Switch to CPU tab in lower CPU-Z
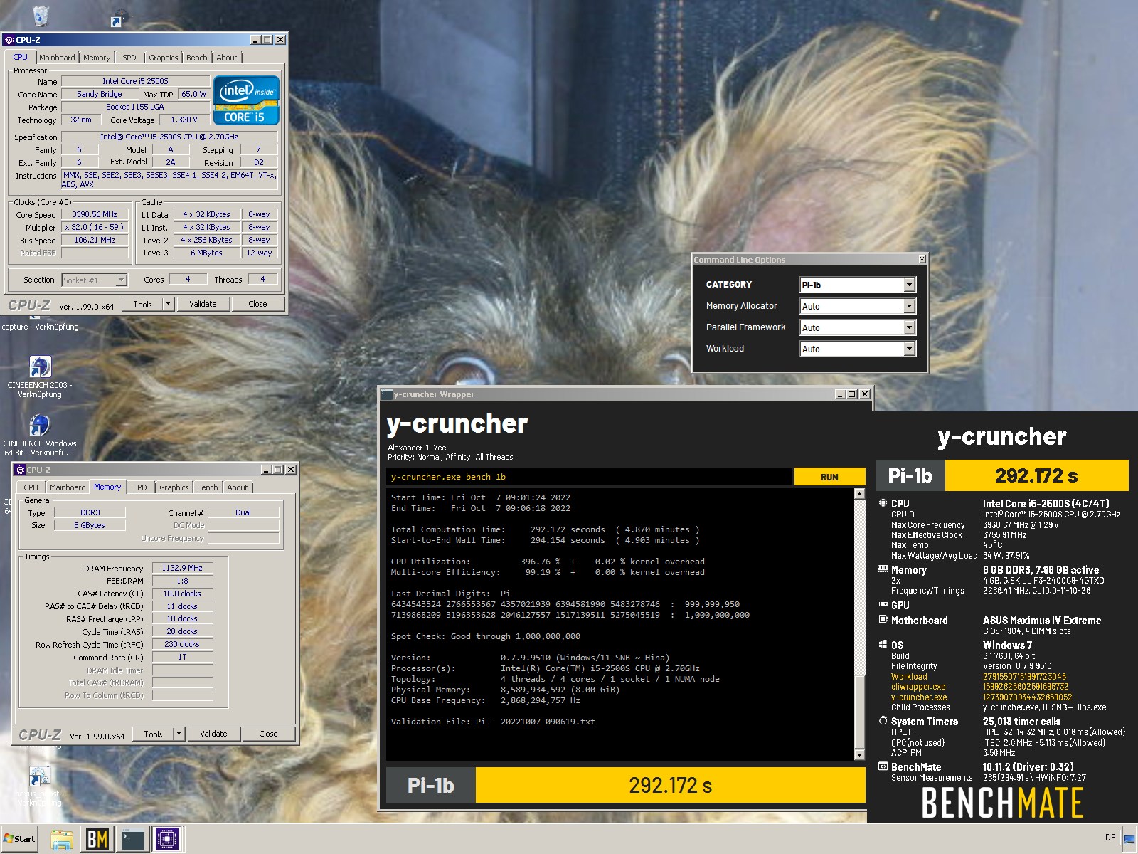Screen dimensions: 1138x854 coord(31,487)
